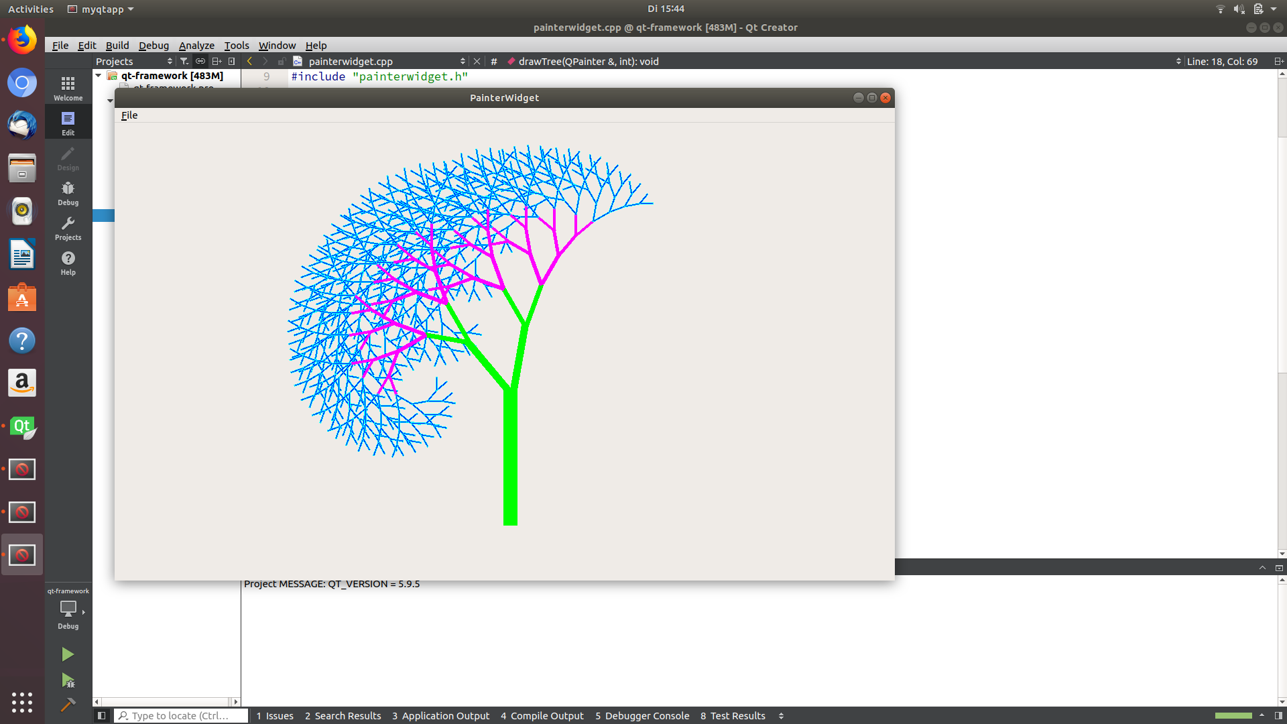Collapse the qt-framework project tree node

[x=99, y=76]
